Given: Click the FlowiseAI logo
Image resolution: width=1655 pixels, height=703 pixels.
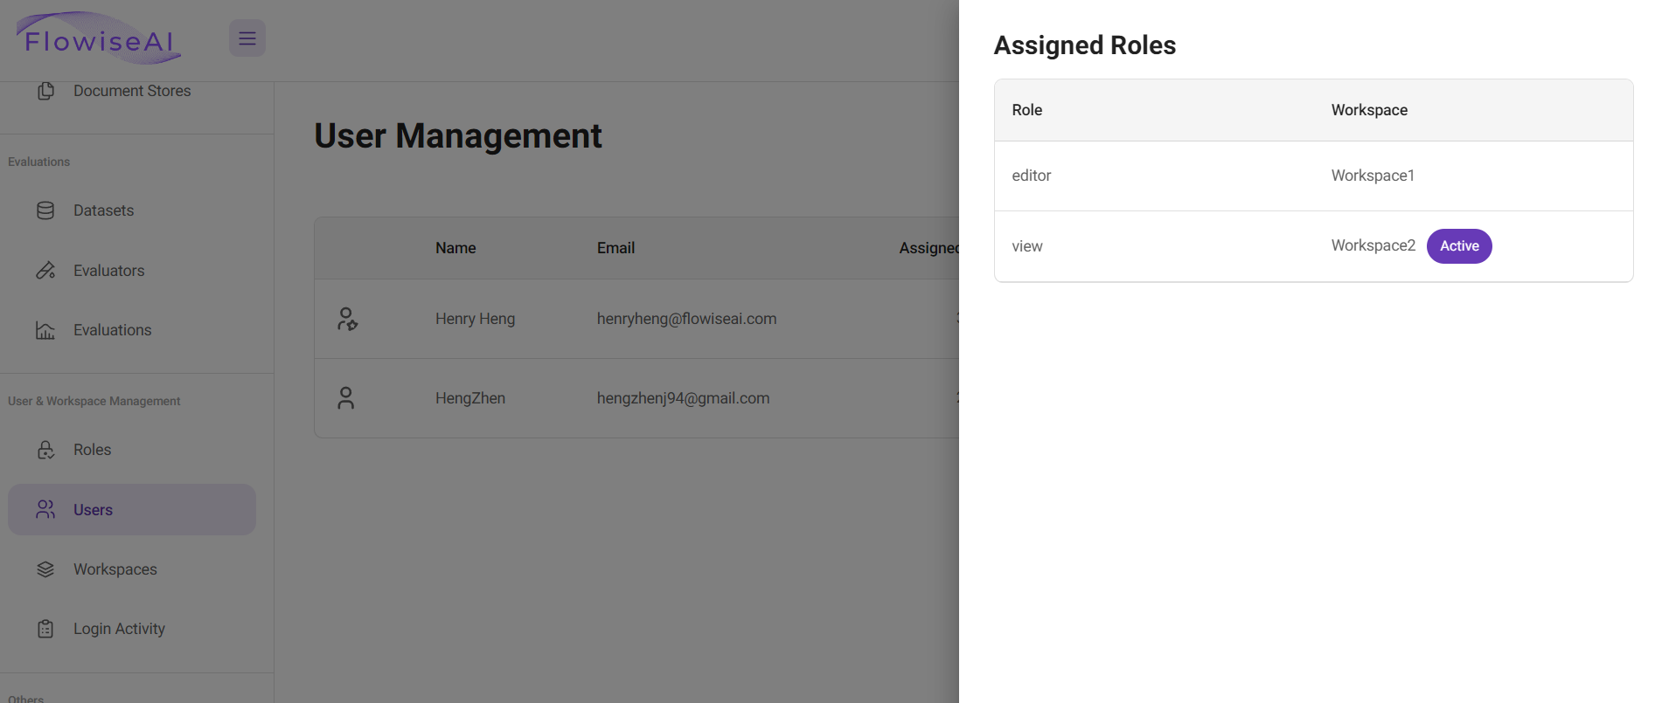Looking at the screenshot, I should (x=99, y=38).
